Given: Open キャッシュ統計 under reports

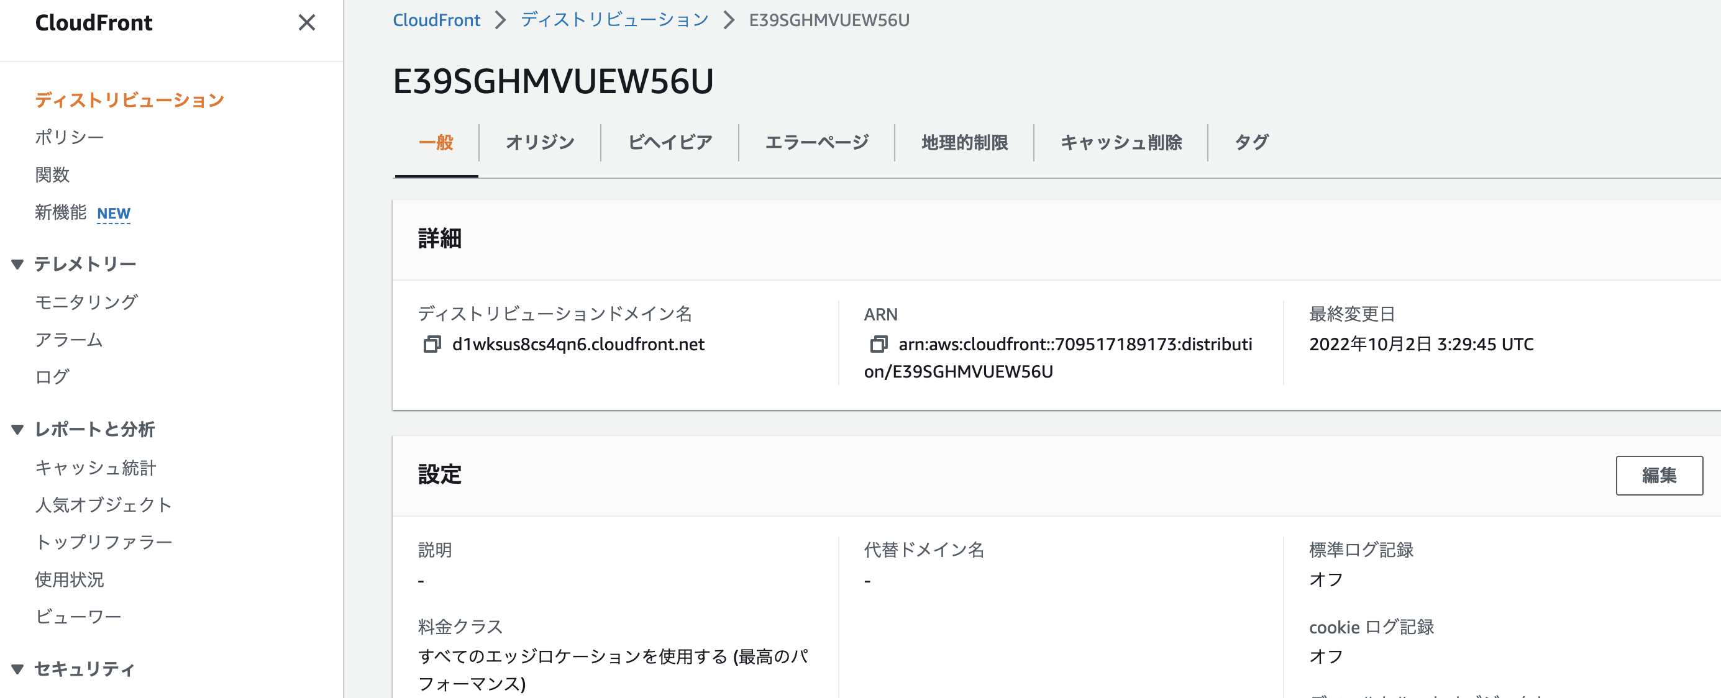Looking at the screenshot, I should (x=96, y=468).
